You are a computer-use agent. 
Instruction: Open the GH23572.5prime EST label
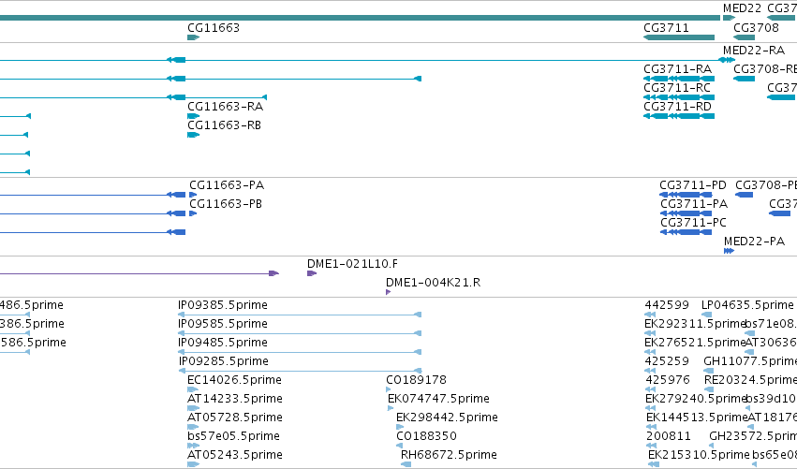(x=753, y=436)
